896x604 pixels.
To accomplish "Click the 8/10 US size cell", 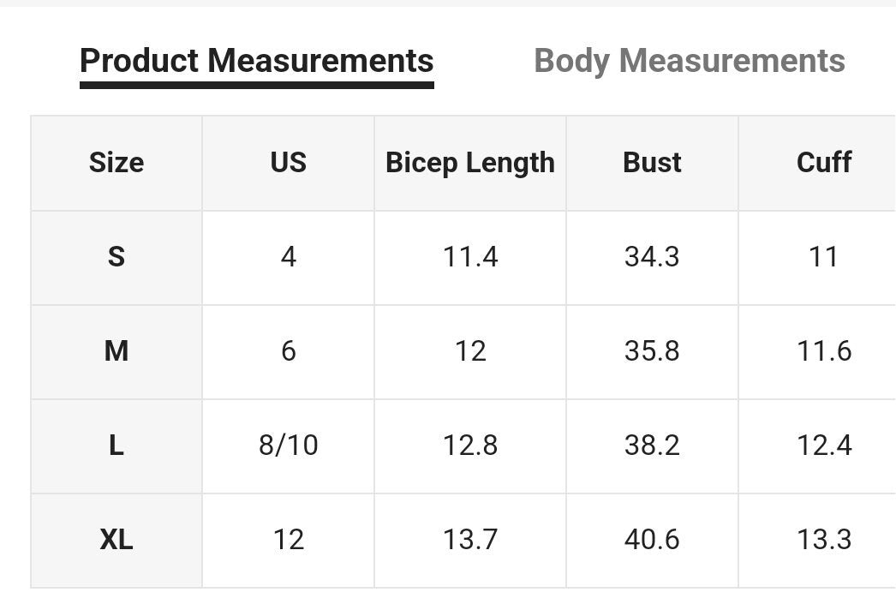I will (x=288, y=446).
